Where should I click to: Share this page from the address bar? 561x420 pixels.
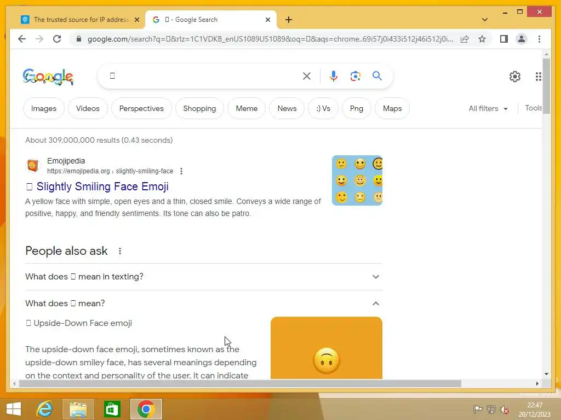point(465,39)
